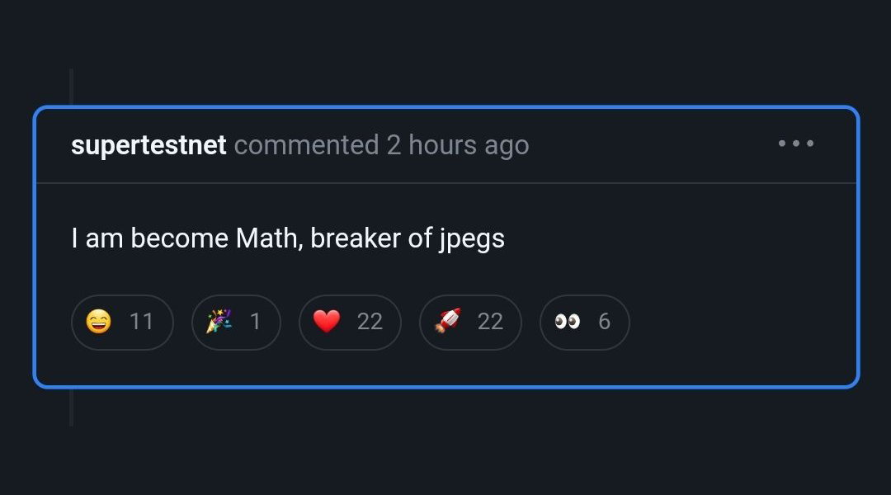Click the count 11 on the laugh reaction

142,322
